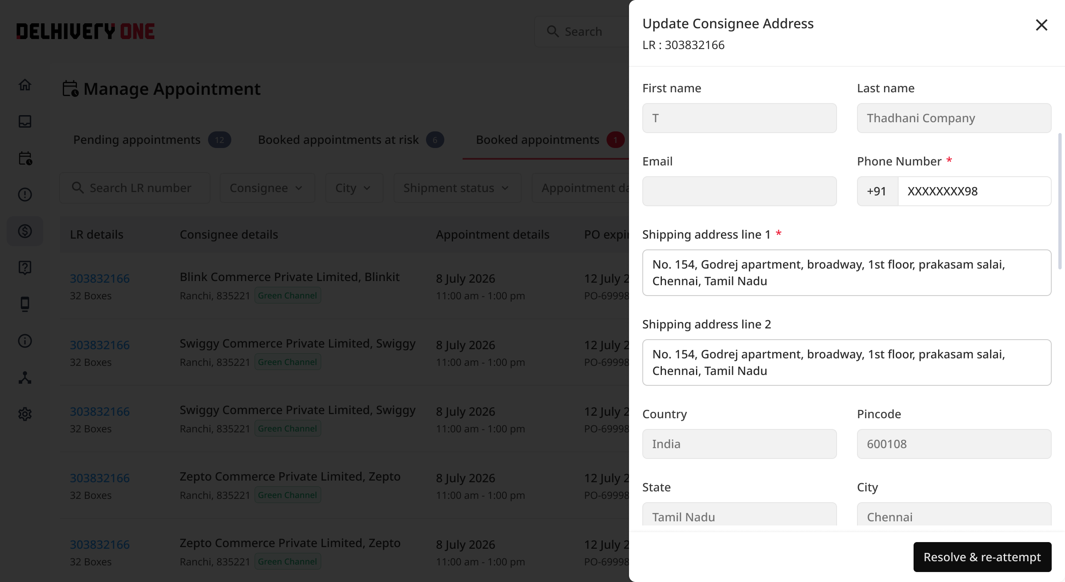1065x582 pixels.
Task: Open LR 303832166 in second Zepto row
Action: pyautogui.click(x=100, y=545)
